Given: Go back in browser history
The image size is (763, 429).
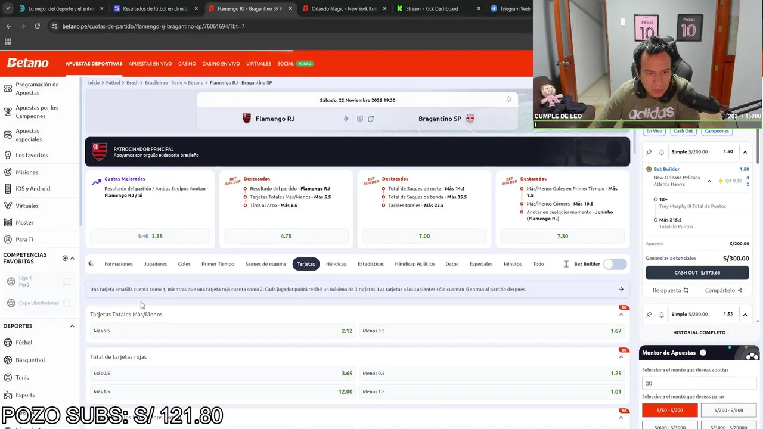Looking at the screenshot, I should point(8,26).
